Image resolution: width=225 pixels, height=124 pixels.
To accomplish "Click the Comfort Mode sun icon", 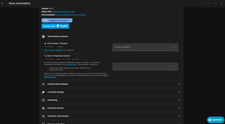I will pos(43,84).
